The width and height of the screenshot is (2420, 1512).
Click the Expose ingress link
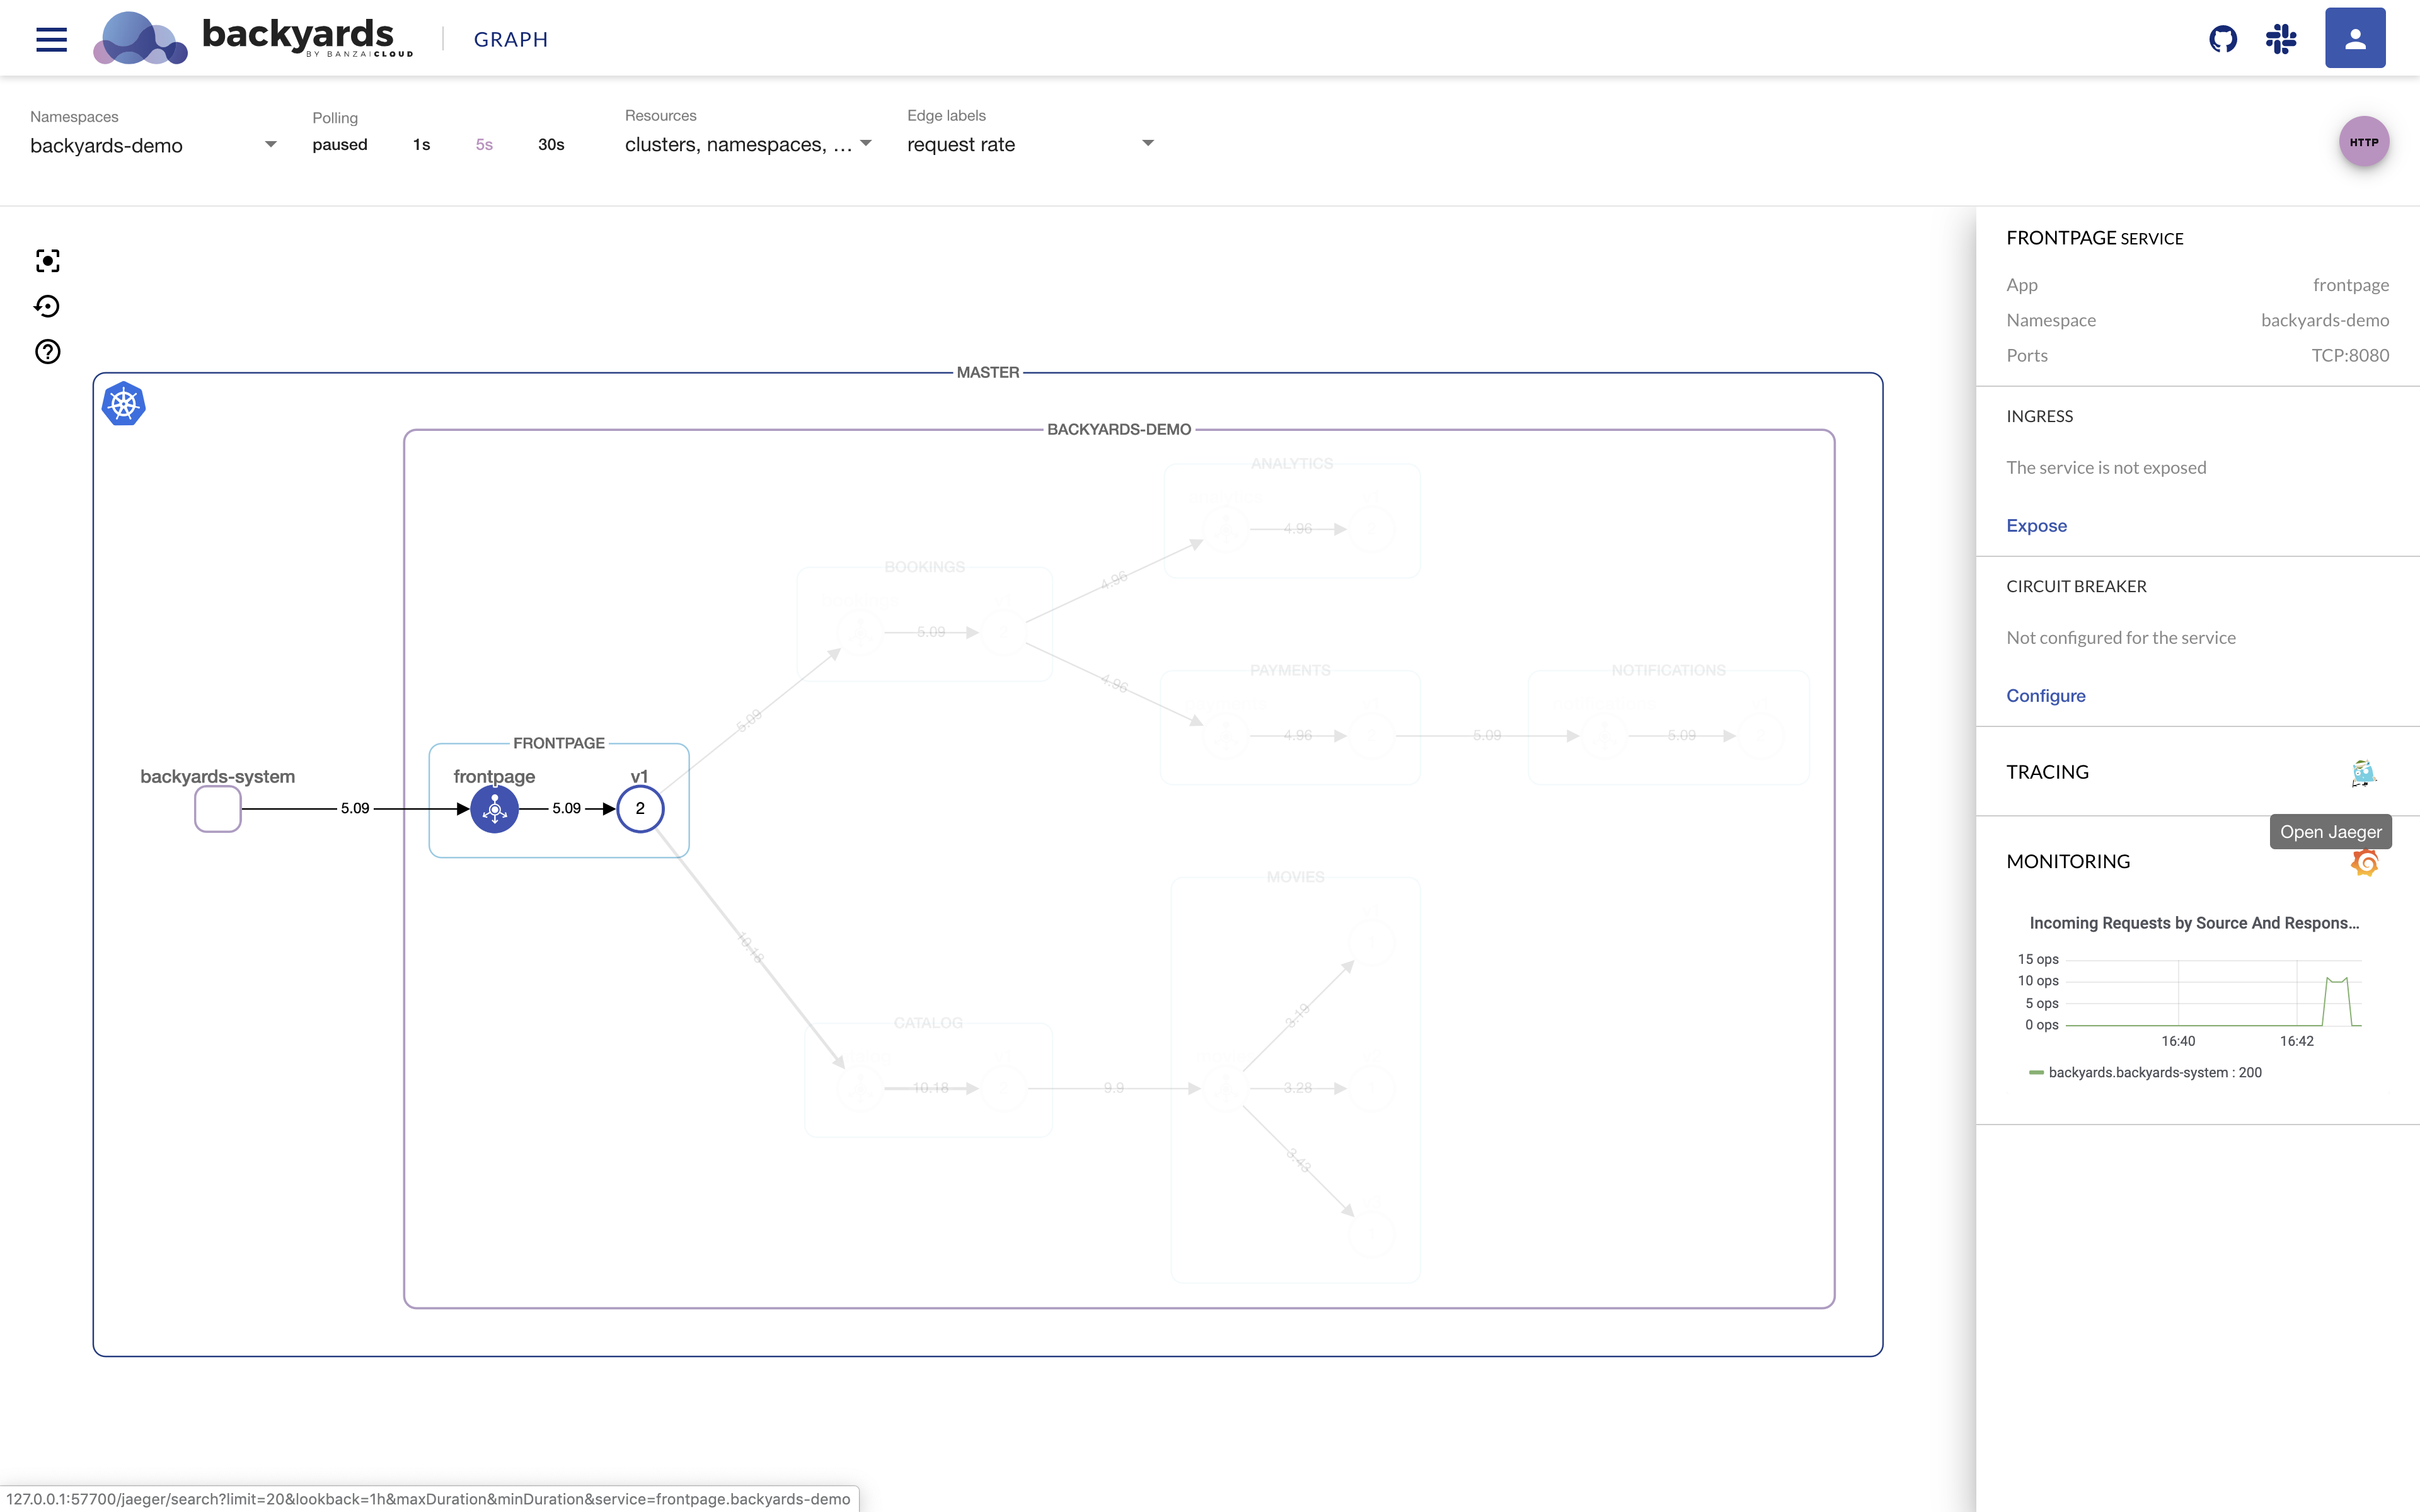(x=2036, y=526)
